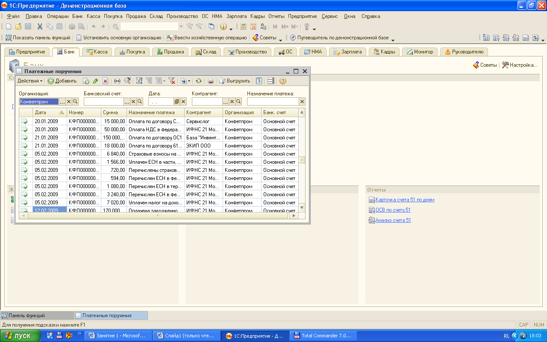The image size is (547, 342).
Task: Open the calendar icon in the main toolbar
Action: click(253, 27)
